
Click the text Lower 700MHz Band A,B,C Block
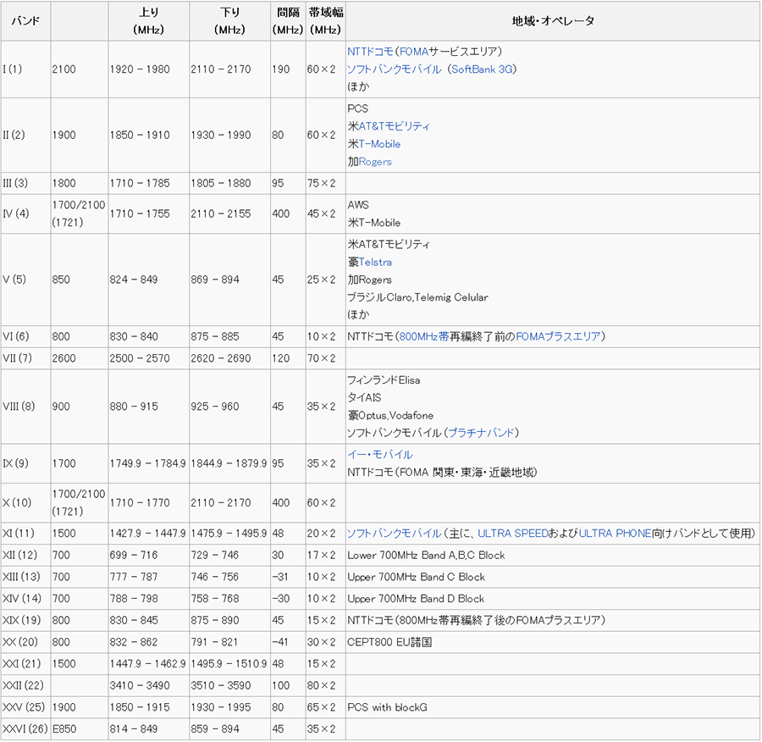pyautogui.click(x=426, y=556)
